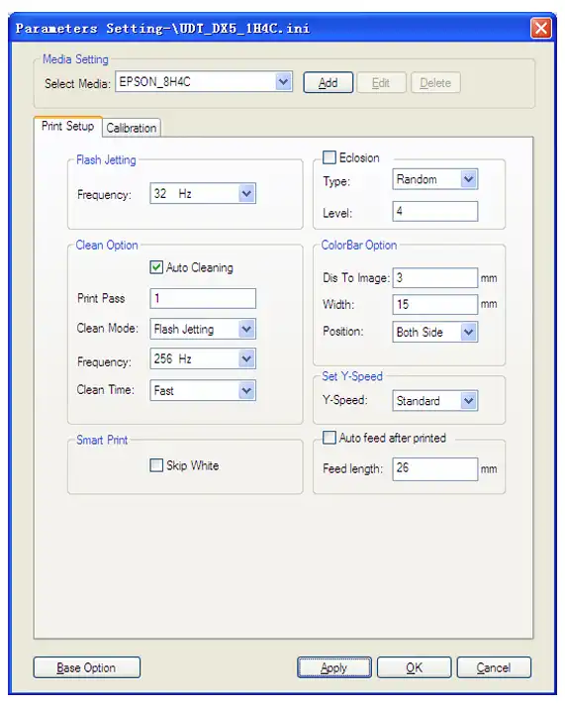Click the ColorBar Width input field
The height and width of the screenshot is (706, 565).
(435, 304)
